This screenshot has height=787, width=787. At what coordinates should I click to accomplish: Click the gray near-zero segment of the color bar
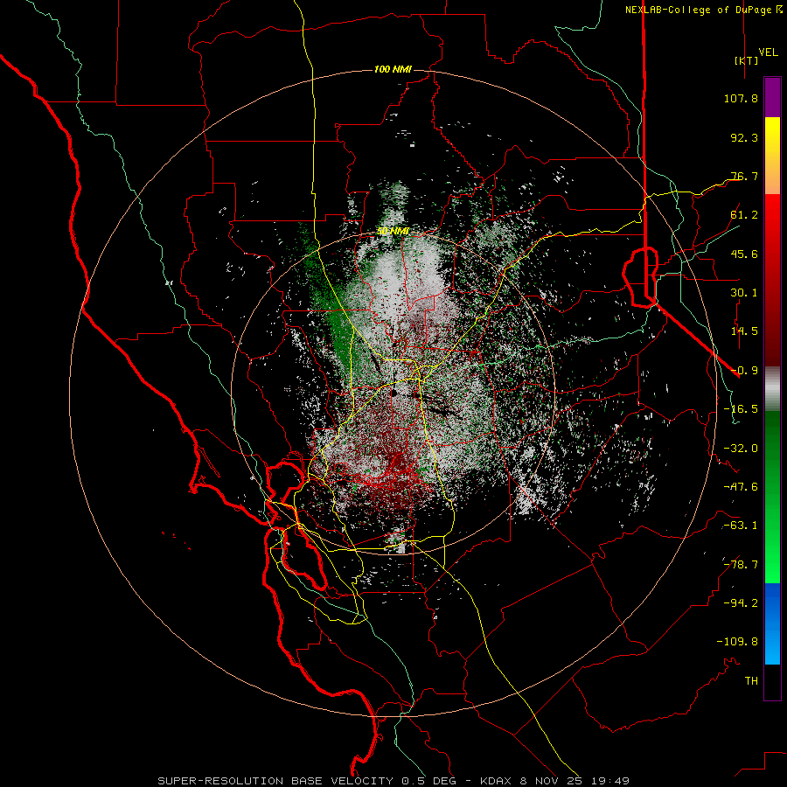tap(772, 389)
